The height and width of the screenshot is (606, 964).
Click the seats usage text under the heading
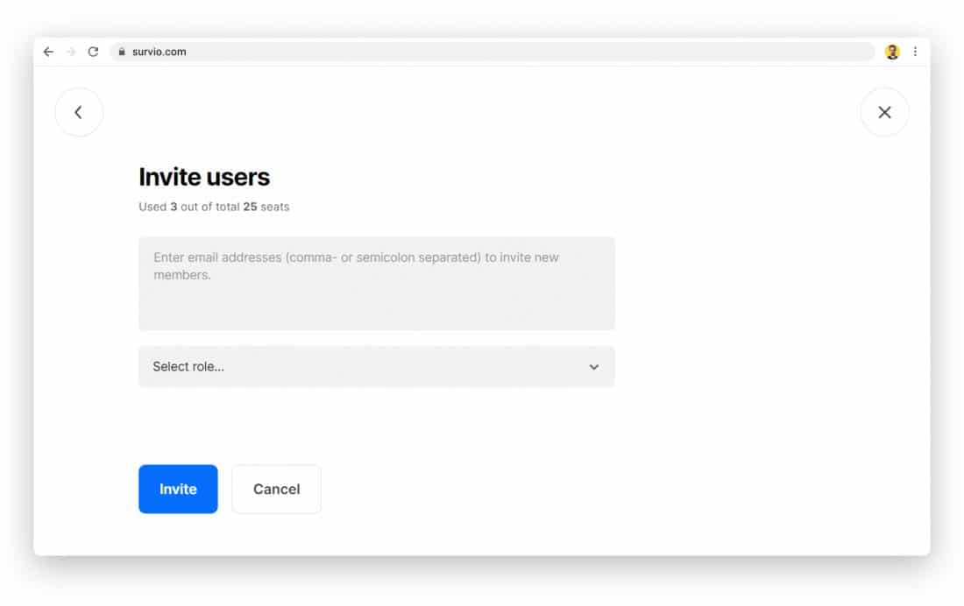pos(214,207)
